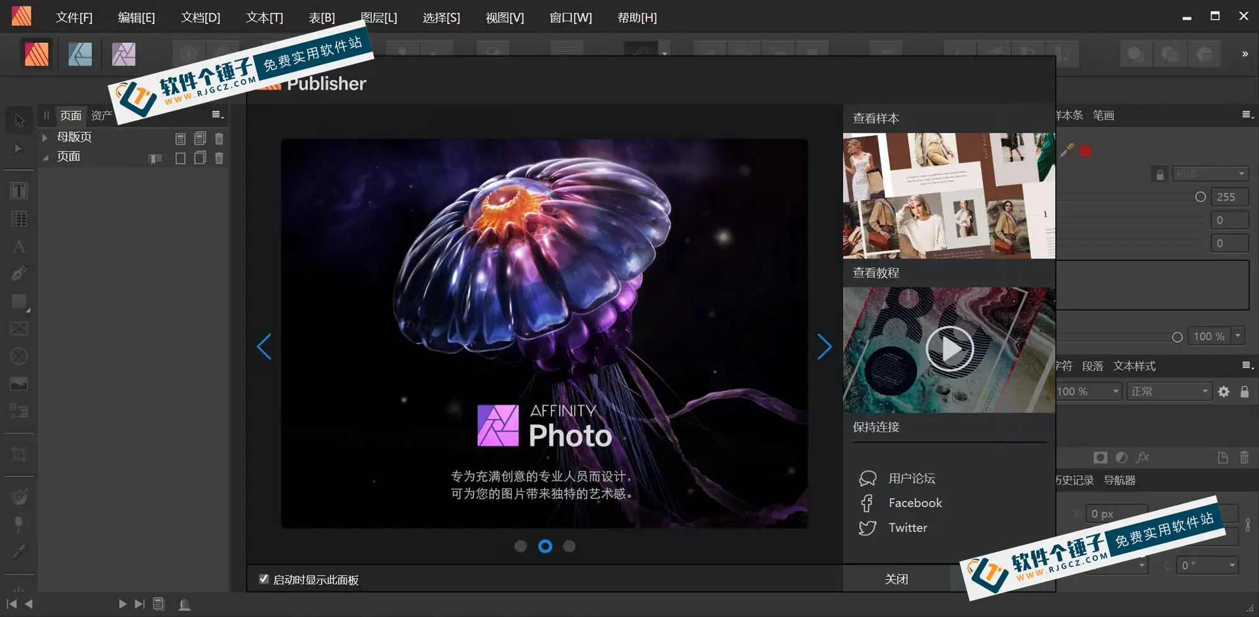Uncheck 启动时显示此面板 in the welcome dialog
The height and width of the screenshot is (617, 1259).
click(264, 579)
